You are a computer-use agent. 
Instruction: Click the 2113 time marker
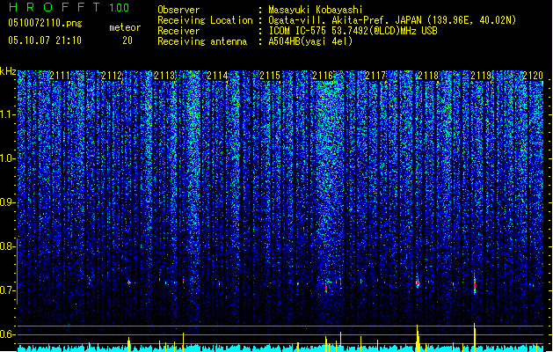pyautogui.click(x=164, y=76)
